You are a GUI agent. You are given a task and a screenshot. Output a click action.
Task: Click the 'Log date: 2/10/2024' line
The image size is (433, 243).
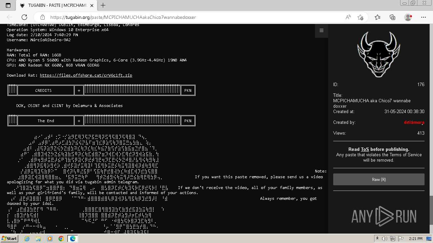(x=42, y=35)
